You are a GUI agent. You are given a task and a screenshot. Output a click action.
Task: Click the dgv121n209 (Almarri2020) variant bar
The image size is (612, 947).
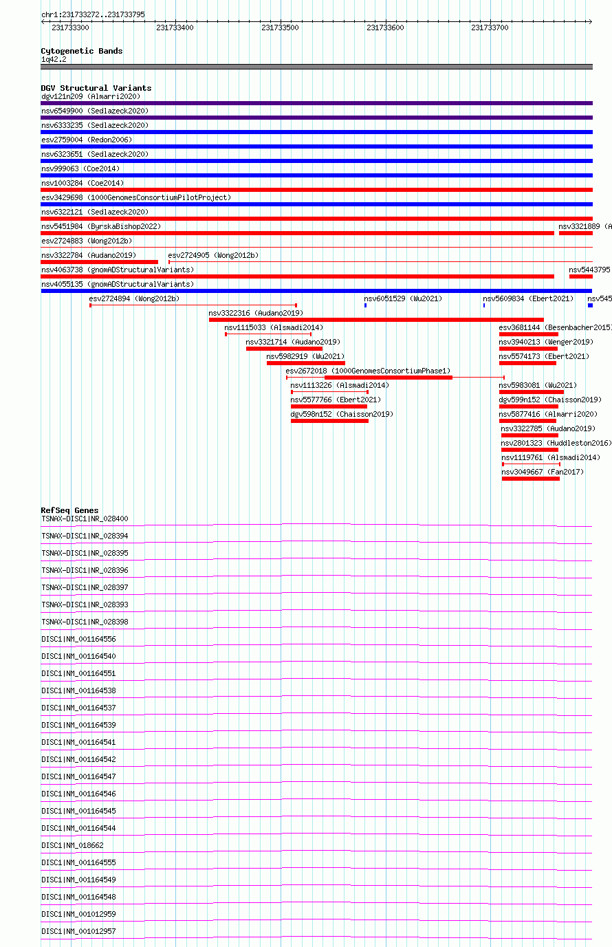coord(316,103)
